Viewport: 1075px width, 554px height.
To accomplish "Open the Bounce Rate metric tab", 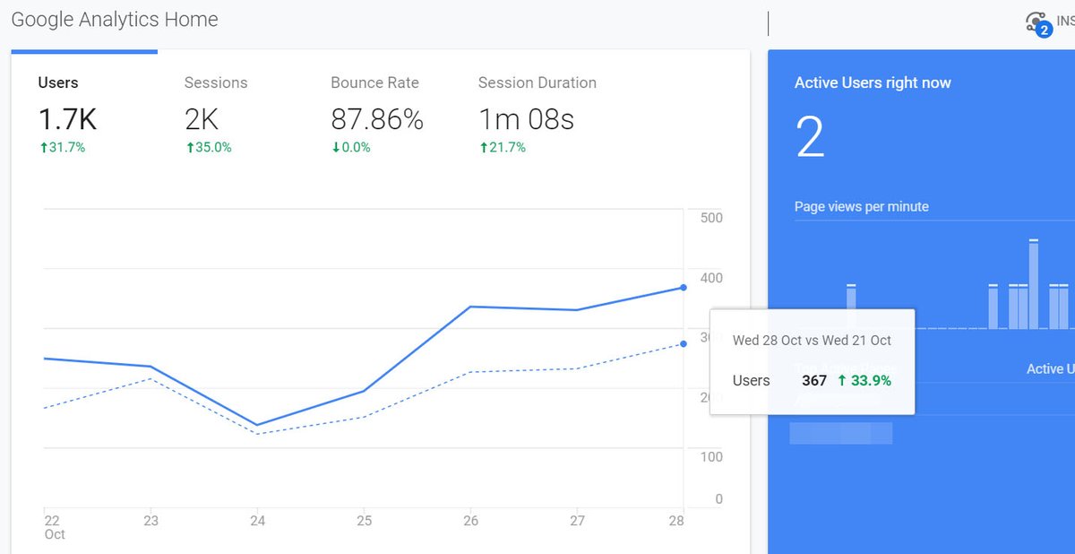I will coord(374,82).
